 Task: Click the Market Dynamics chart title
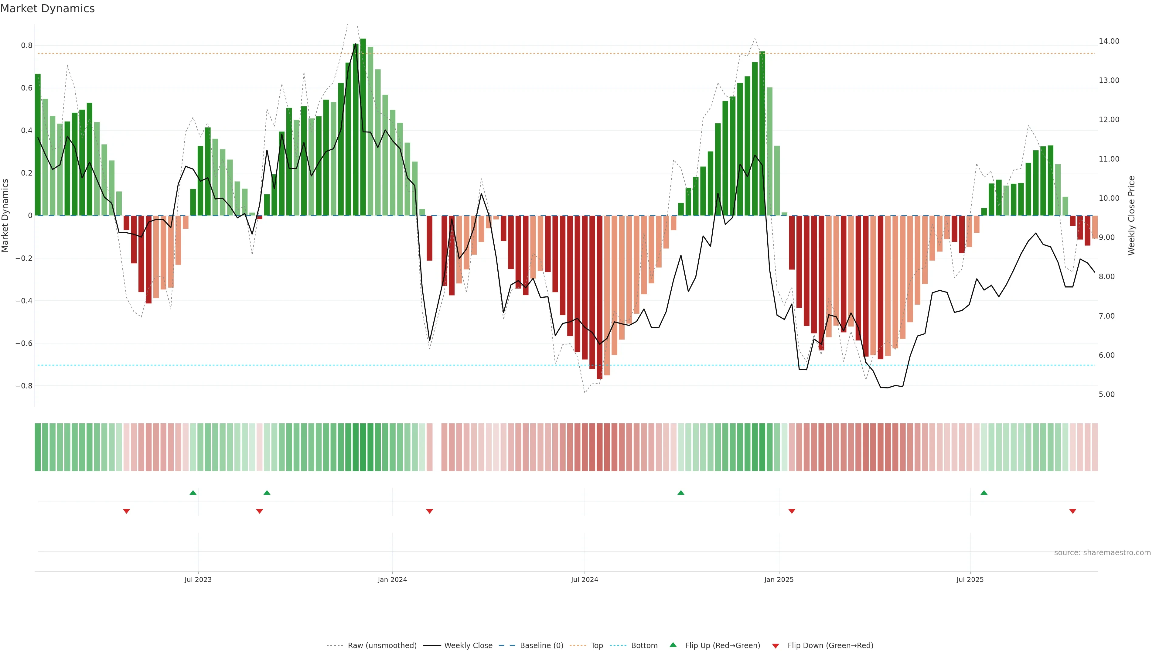[x=48, y=9]
